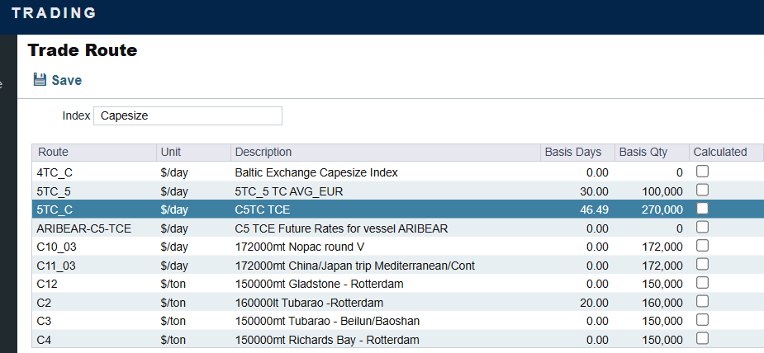Click the Calculated column header
Viewport: 764px width, 353px height.
tap(725, 153)
